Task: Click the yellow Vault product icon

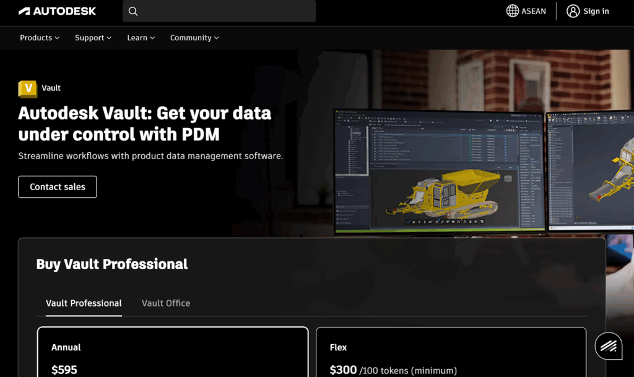Action: coord(28,89)
